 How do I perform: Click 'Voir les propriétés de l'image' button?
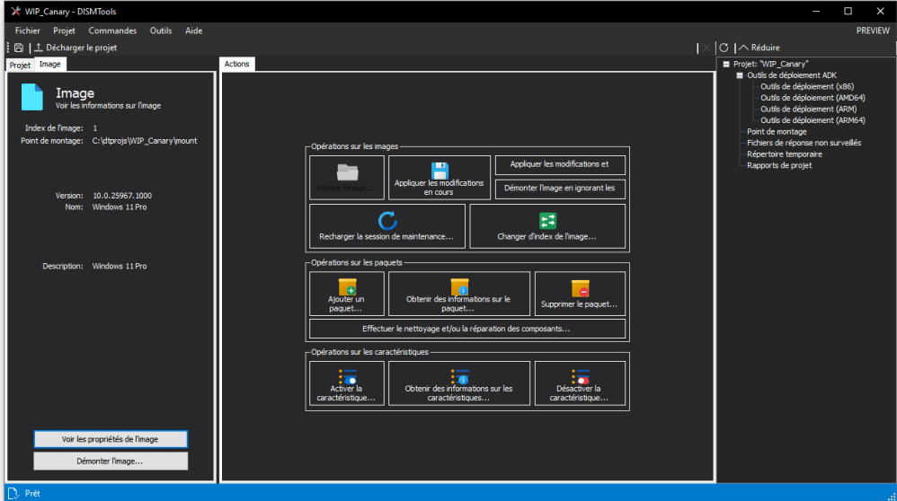(x=111, y=439)
